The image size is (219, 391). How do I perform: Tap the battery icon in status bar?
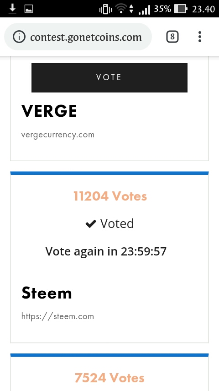181,9
